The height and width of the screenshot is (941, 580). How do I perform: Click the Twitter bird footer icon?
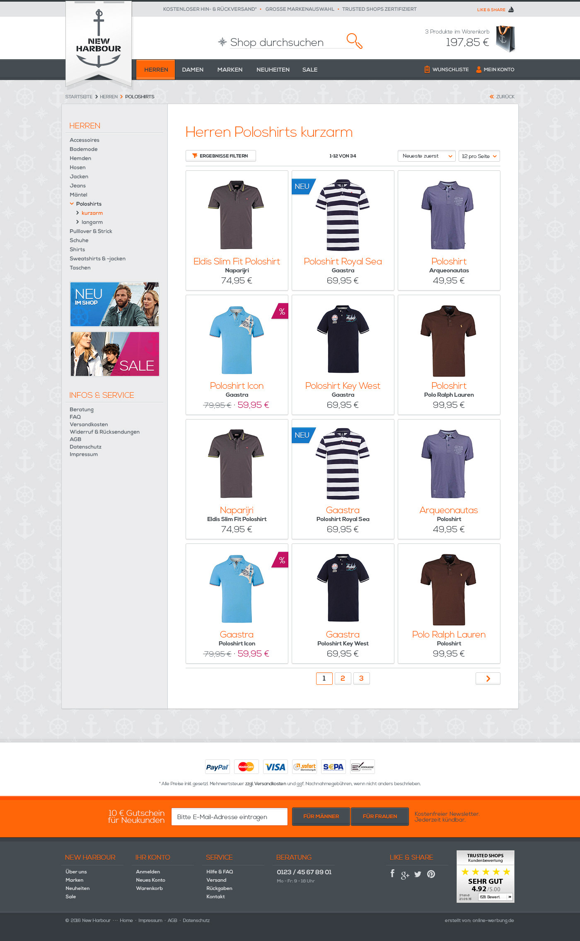tap(418, 874)
